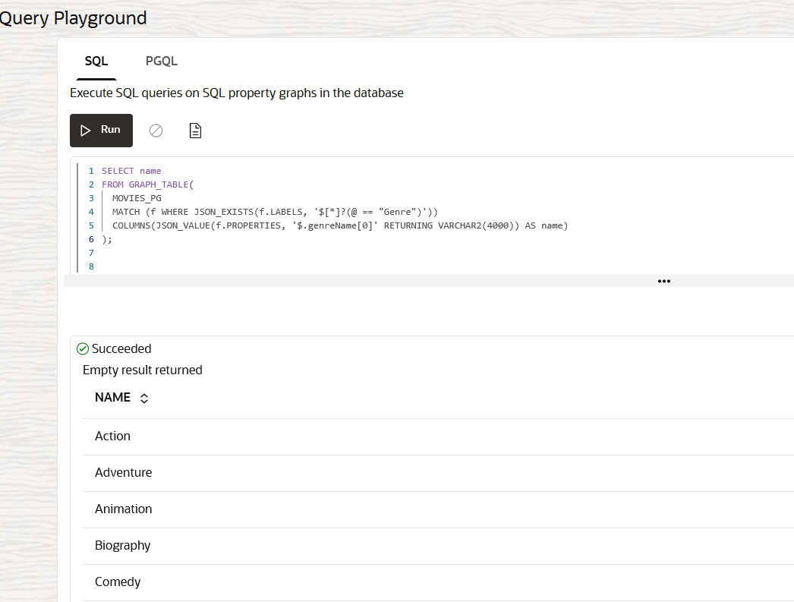Click the cancel query icon
This screenshot has width=794, height=602.
(x=156, y=130)
